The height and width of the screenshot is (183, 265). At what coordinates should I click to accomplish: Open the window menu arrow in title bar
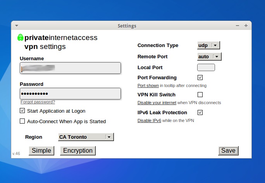[17, 26]
